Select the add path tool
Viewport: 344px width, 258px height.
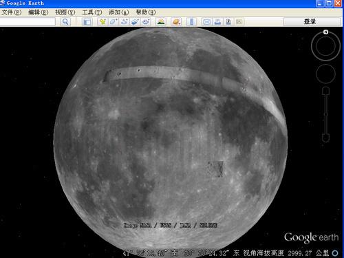coord(125,22)
